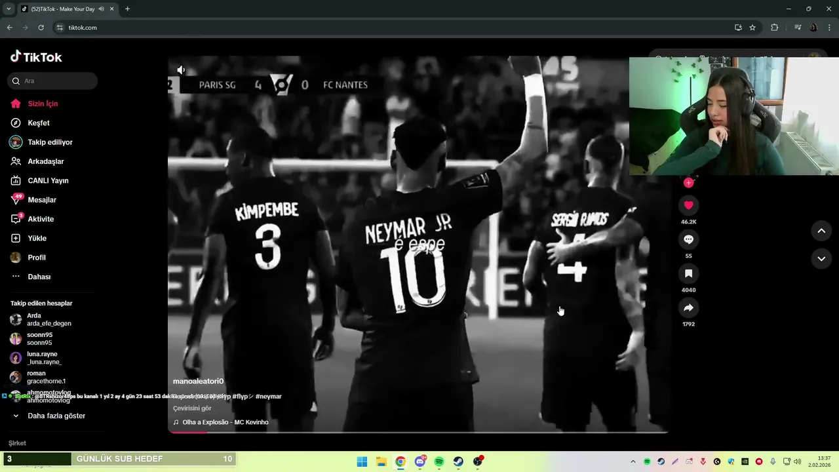Share the video via arrow icon
The image size is (839, 472).
[x=688, y=307]
